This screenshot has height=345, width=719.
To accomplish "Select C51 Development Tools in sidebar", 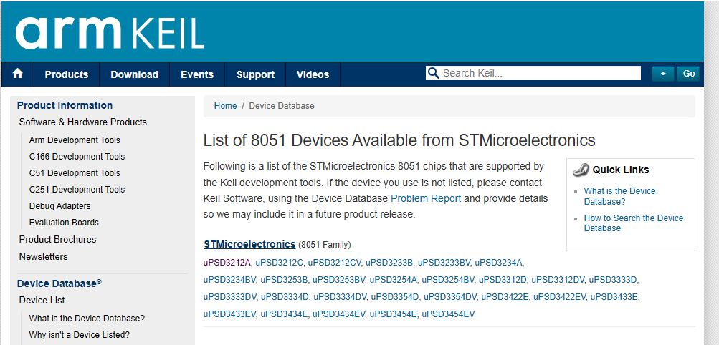I will click(x=75, y=173).
